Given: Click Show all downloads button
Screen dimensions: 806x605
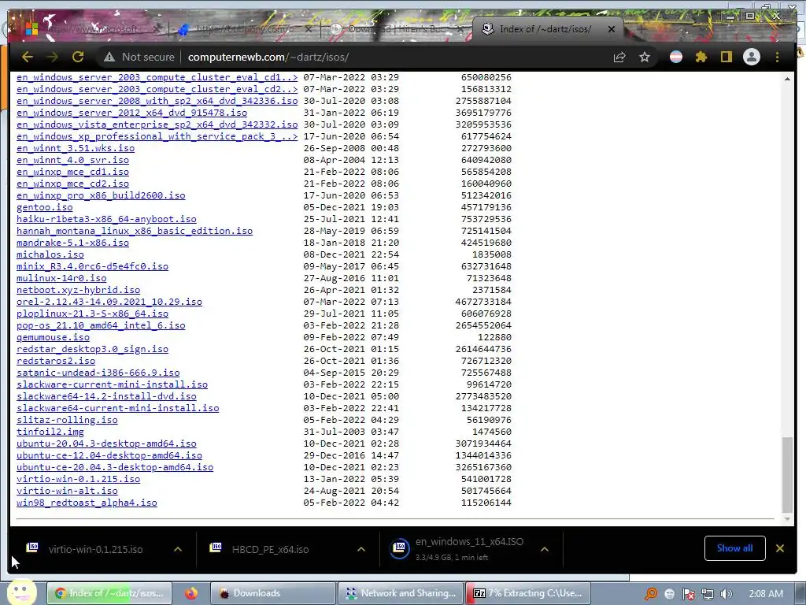Looking at the screenshot, I should point(734,548).
